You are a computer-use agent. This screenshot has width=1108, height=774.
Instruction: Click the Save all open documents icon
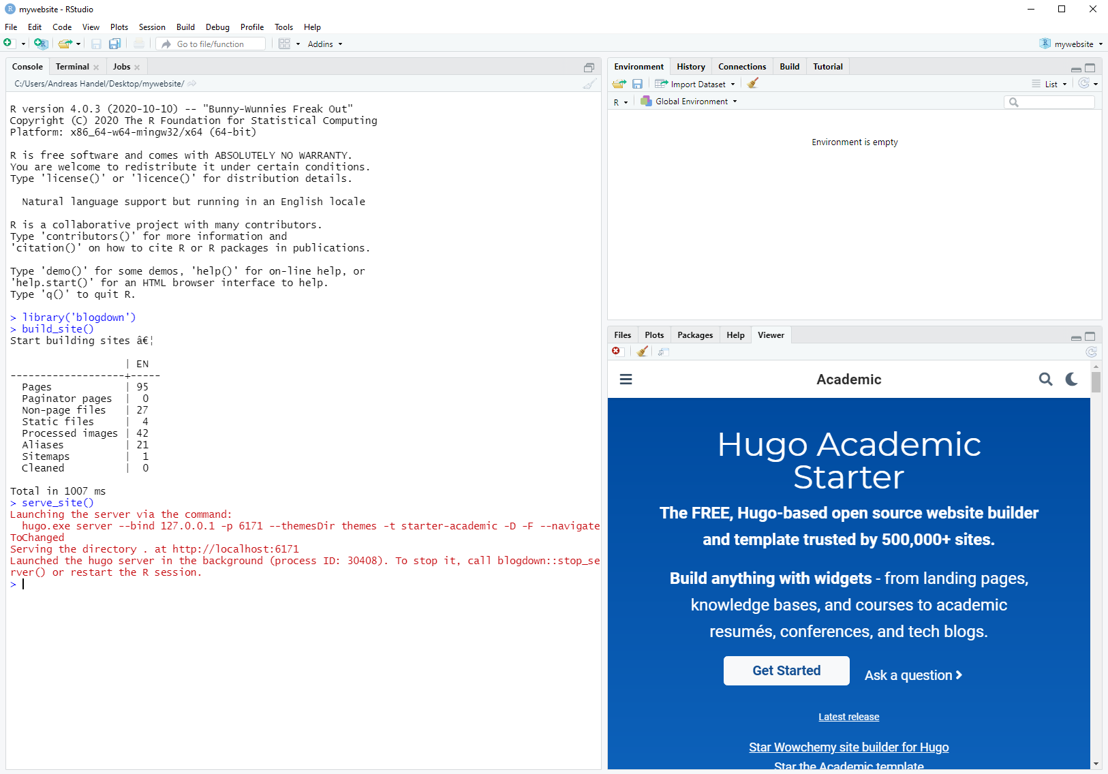click(114, 44)
